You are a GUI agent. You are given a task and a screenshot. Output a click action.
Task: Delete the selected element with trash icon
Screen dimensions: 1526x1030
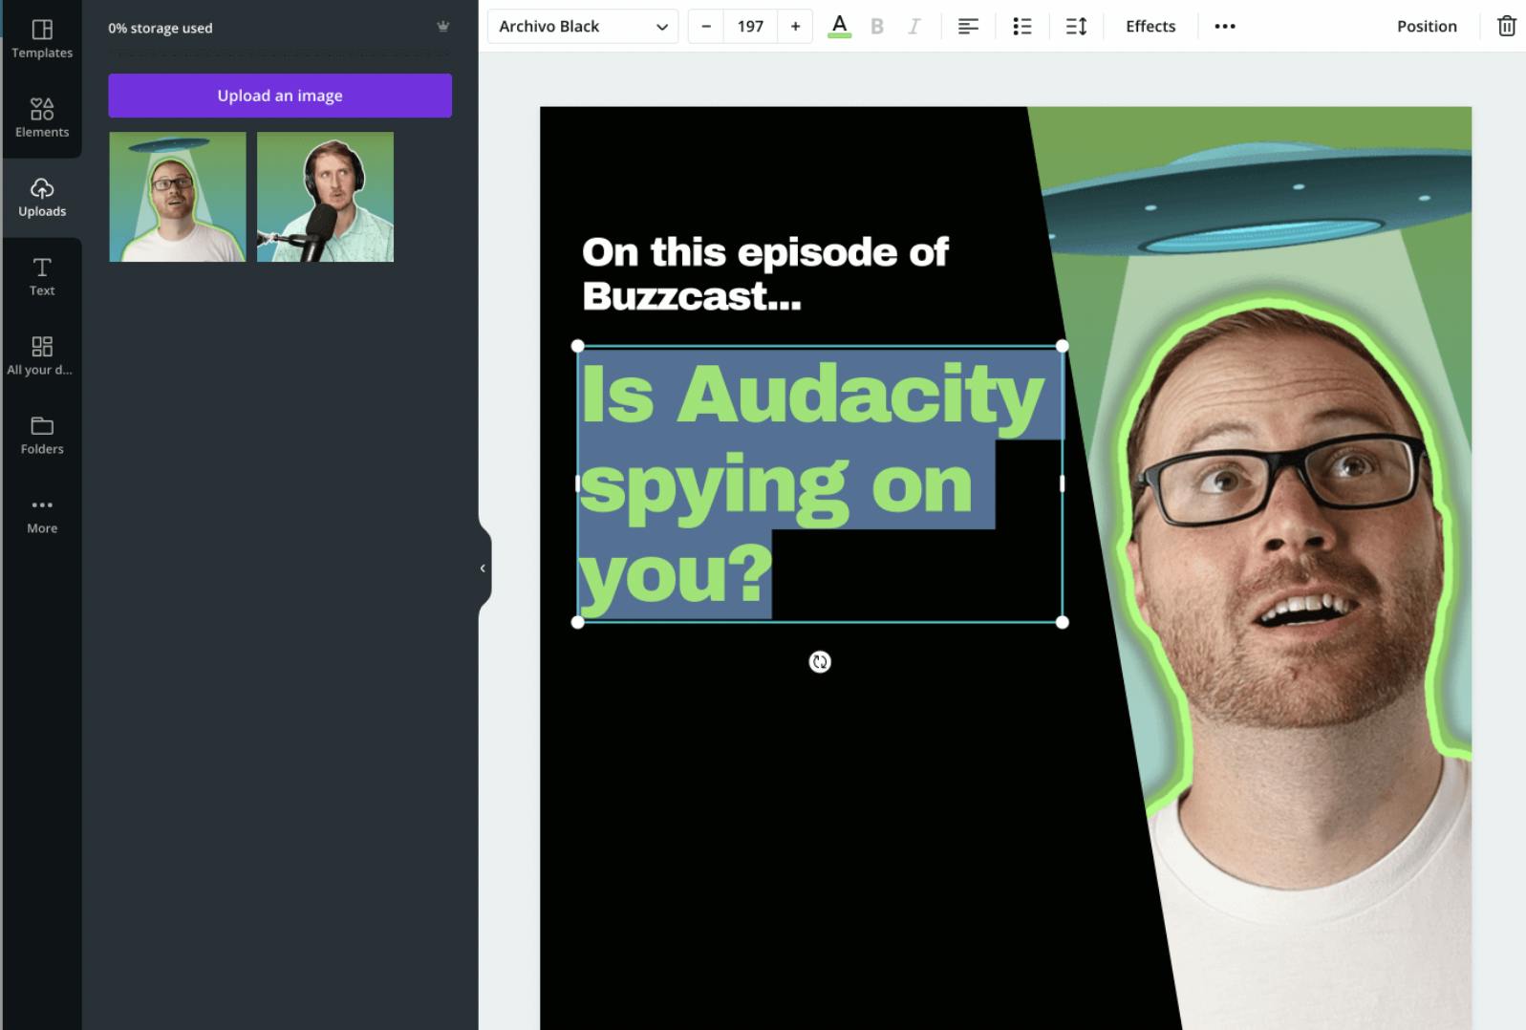1506,27
